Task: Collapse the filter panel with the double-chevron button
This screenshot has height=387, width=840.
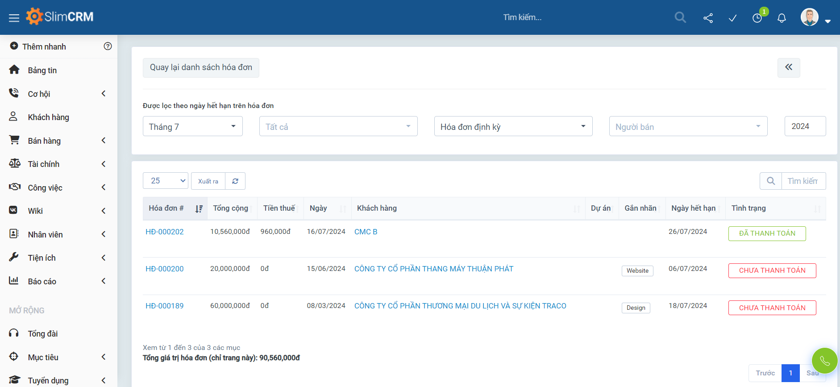Action: 789,67
